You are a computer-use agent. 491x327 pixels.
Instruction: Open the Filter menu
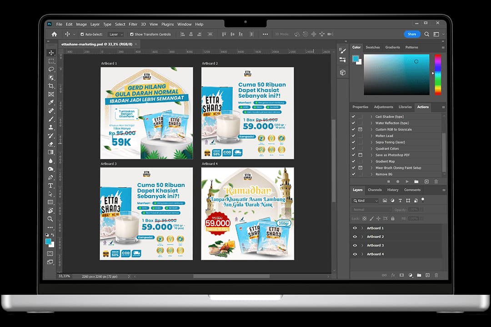tap(133, 24)
